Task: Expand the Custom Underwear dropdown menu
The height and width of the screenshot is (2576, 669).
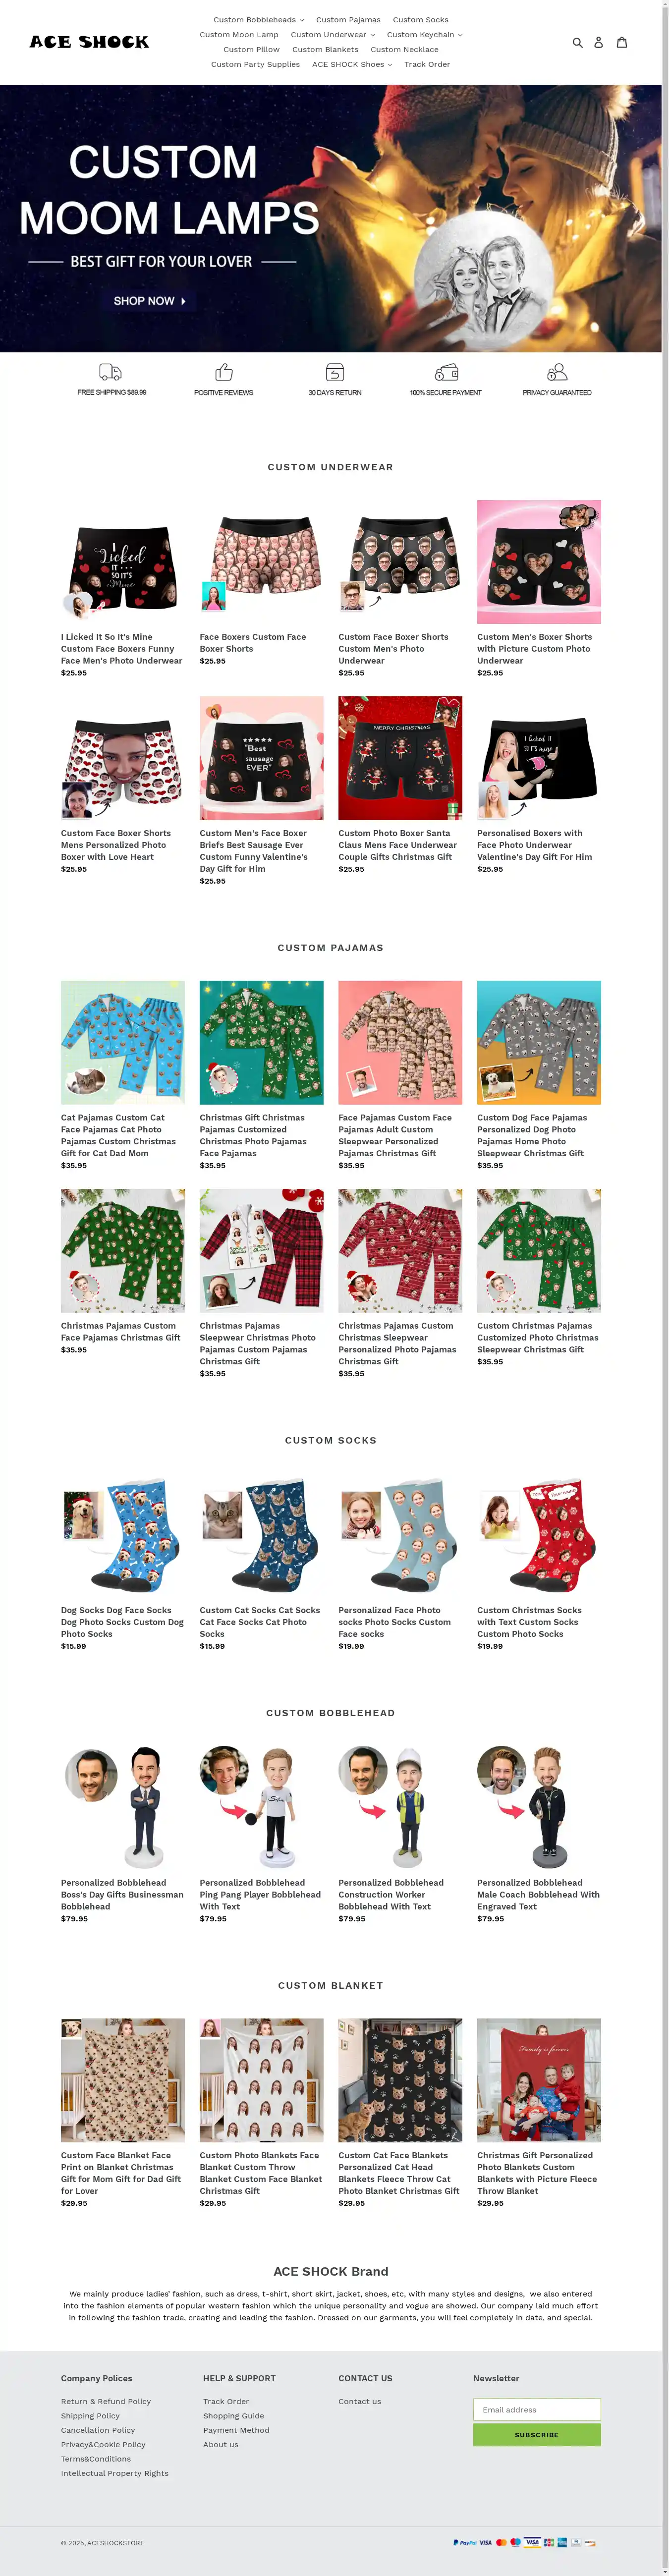Action: point(333,35)
